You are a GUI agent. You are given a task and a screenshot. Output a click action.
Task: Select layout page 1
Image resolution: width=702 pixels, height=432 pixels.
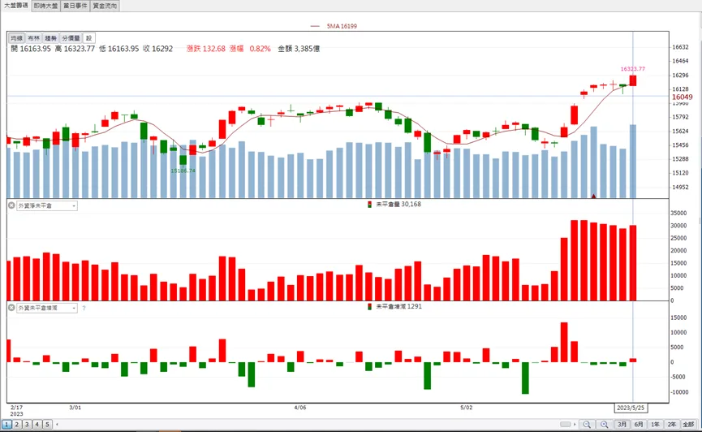click(x=6, y=424)
